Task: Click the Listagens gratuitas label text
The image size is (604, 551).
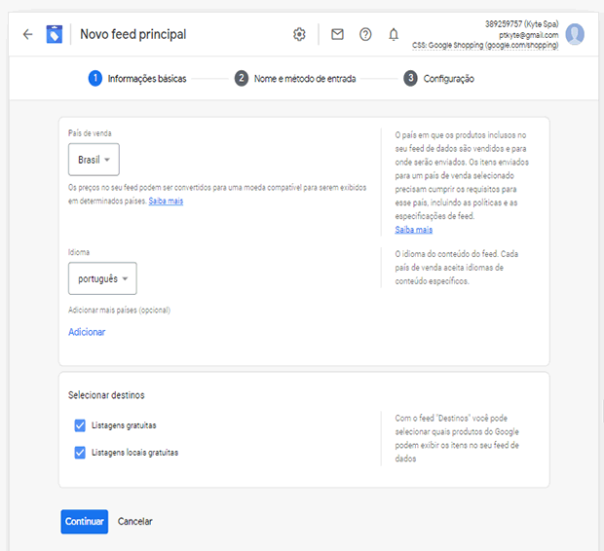Action: coord(124,425)
